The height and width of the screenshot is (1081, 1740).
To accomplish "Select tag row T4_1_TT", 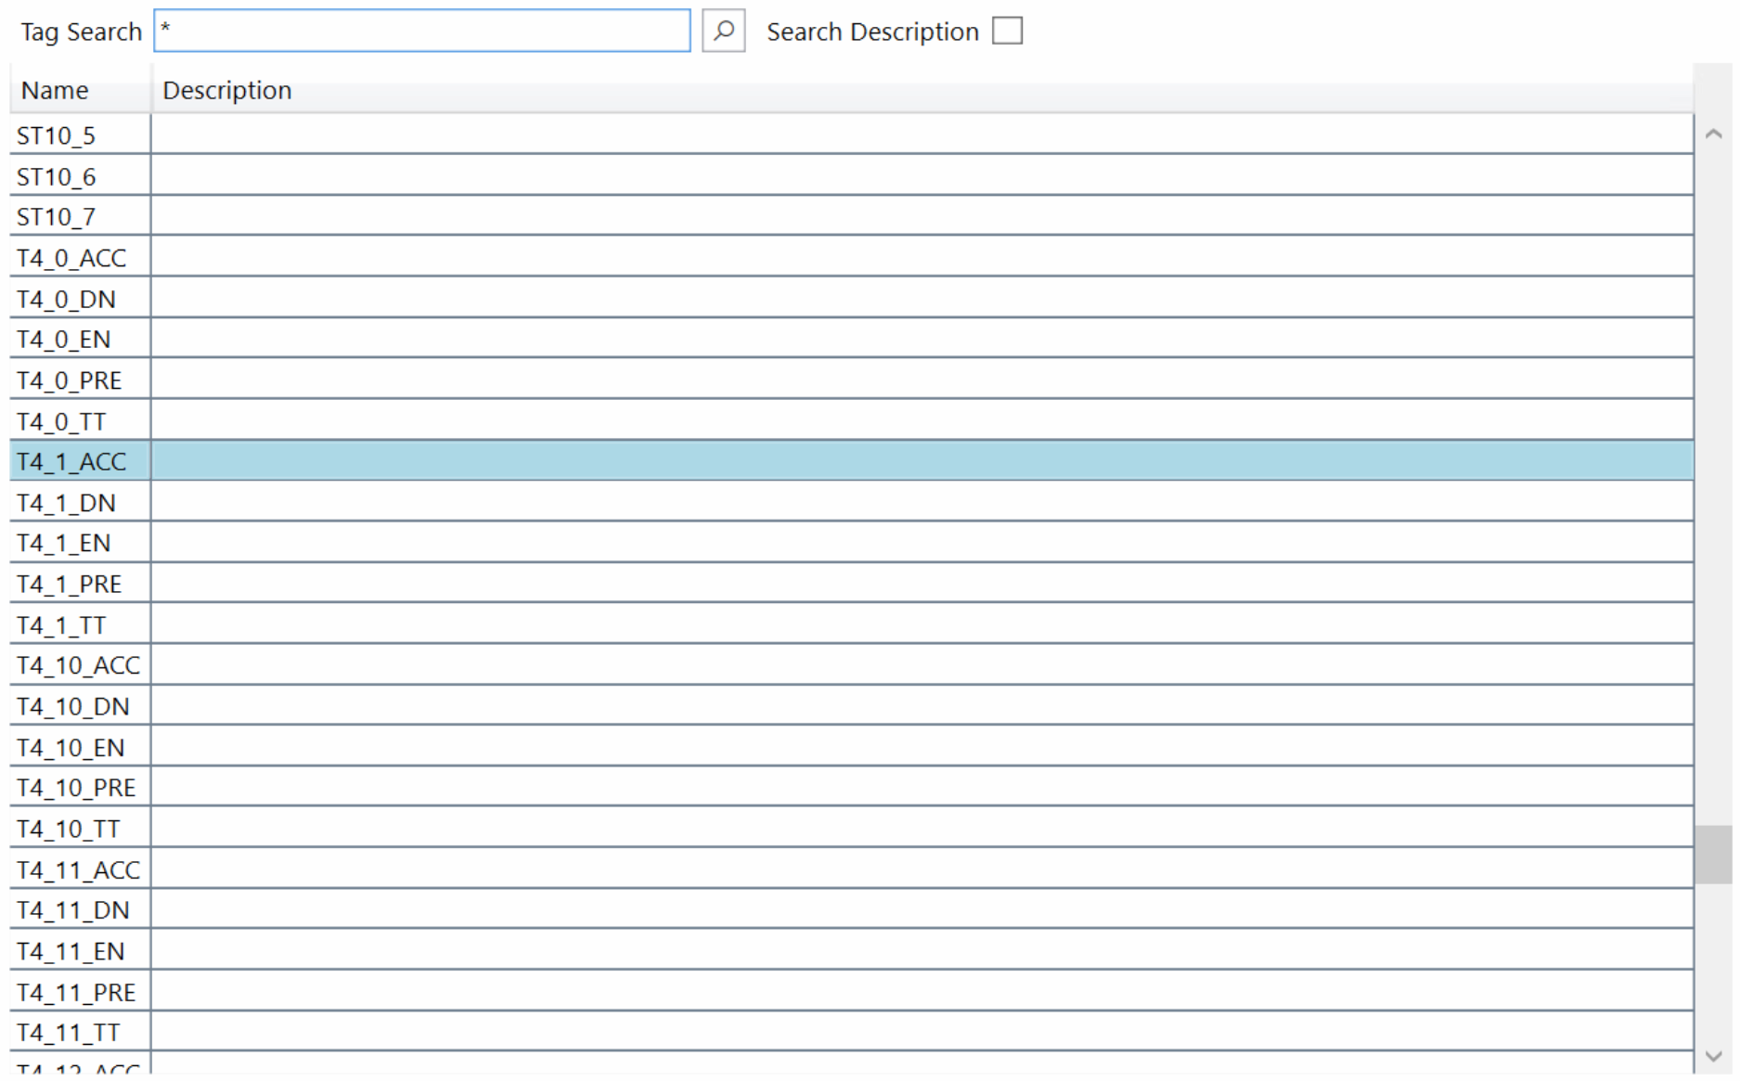I will [852, 624].
